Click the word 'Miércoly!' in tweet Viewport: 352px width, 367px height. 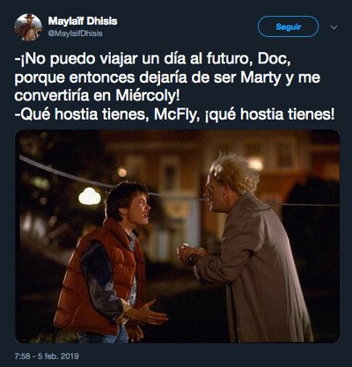(x=148, y=96)
